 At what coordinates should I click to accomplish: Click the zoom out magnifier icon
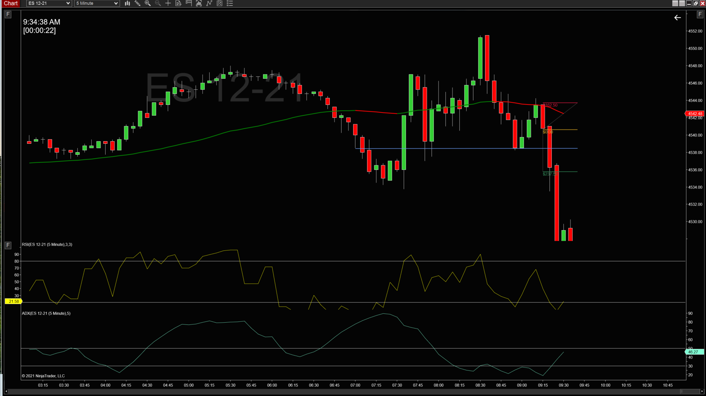click(158, 3)
